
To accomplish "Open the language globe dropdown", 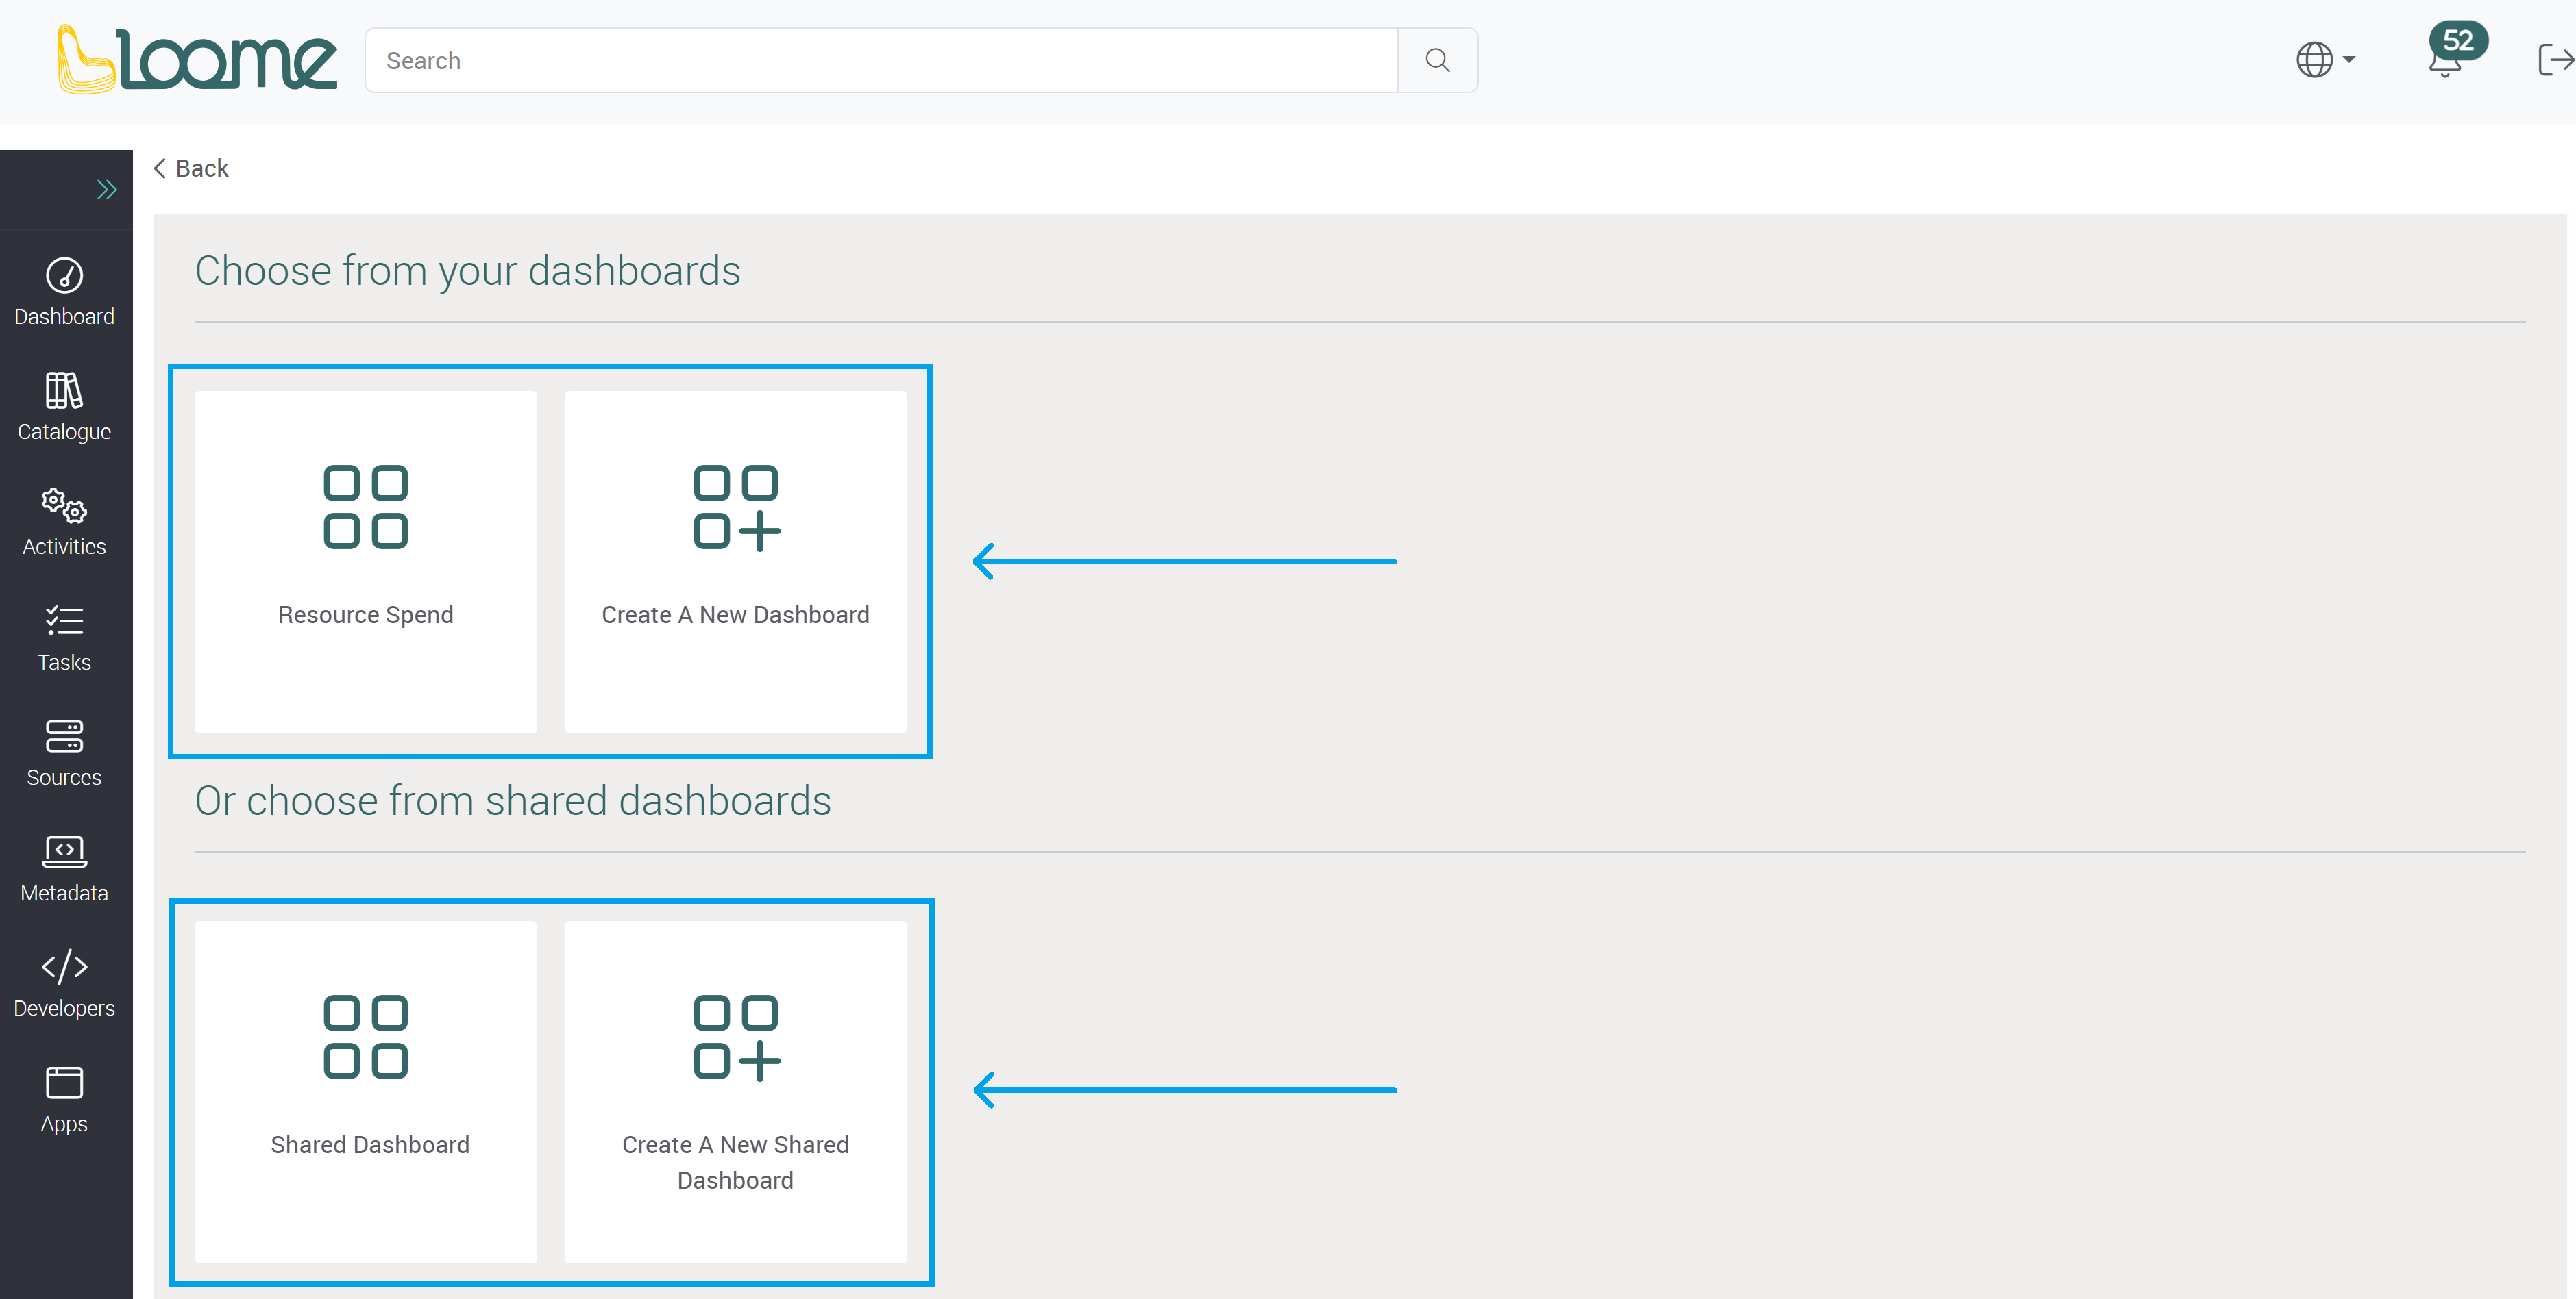I will pyautogui.click(x=2322, y=60).
